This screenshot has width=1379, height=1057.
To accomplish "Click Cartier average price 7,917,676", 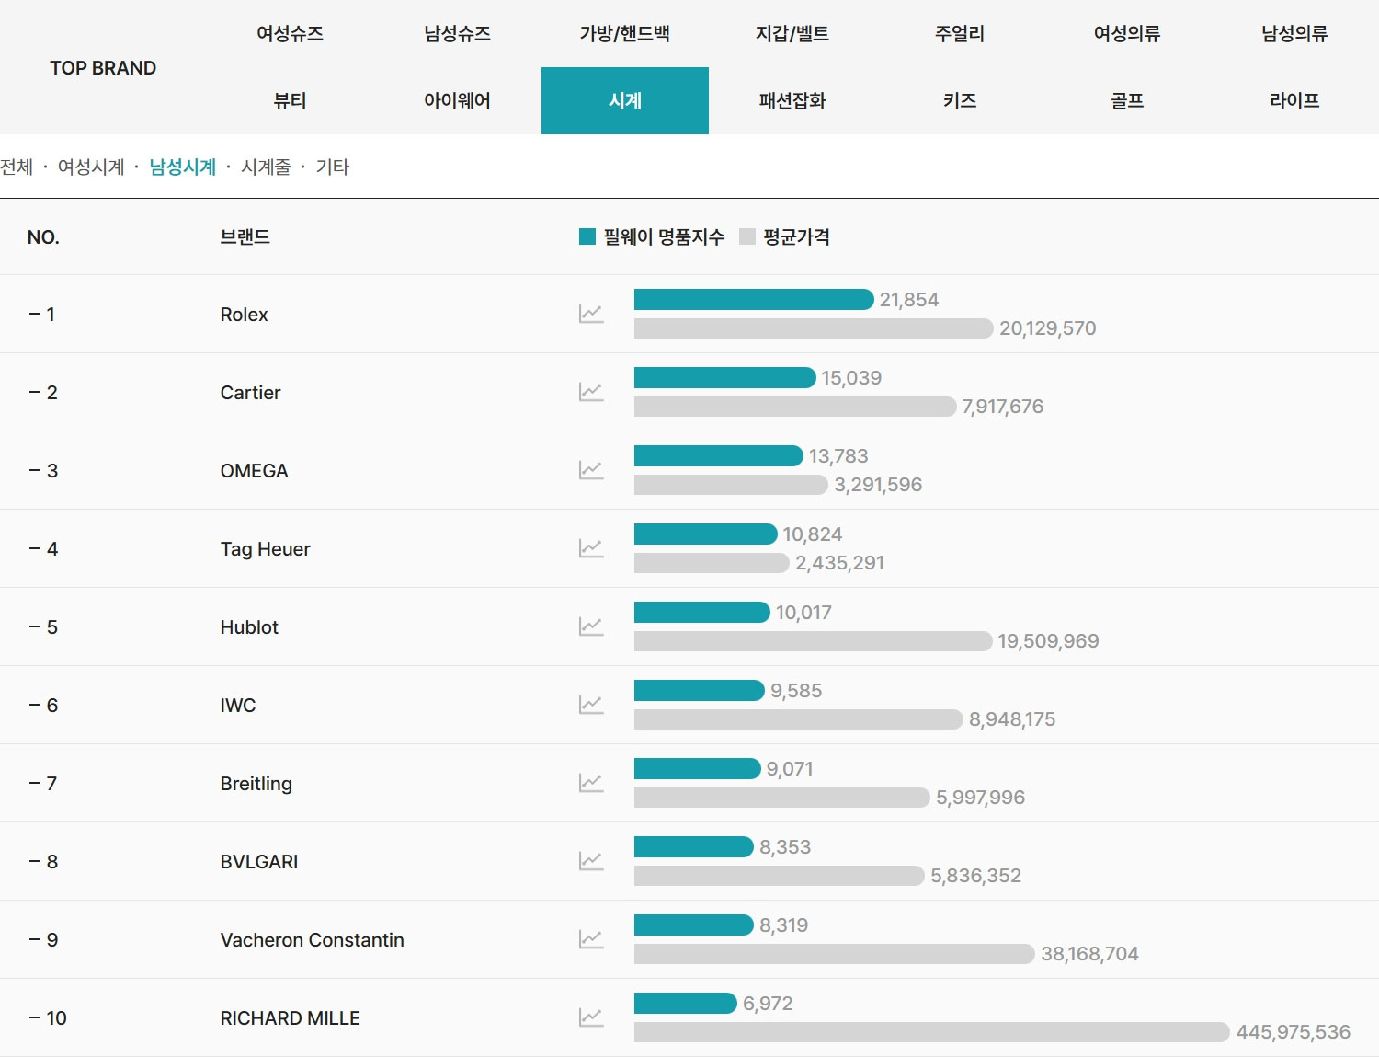I will pyautogui.click(x=1003, y=407).
